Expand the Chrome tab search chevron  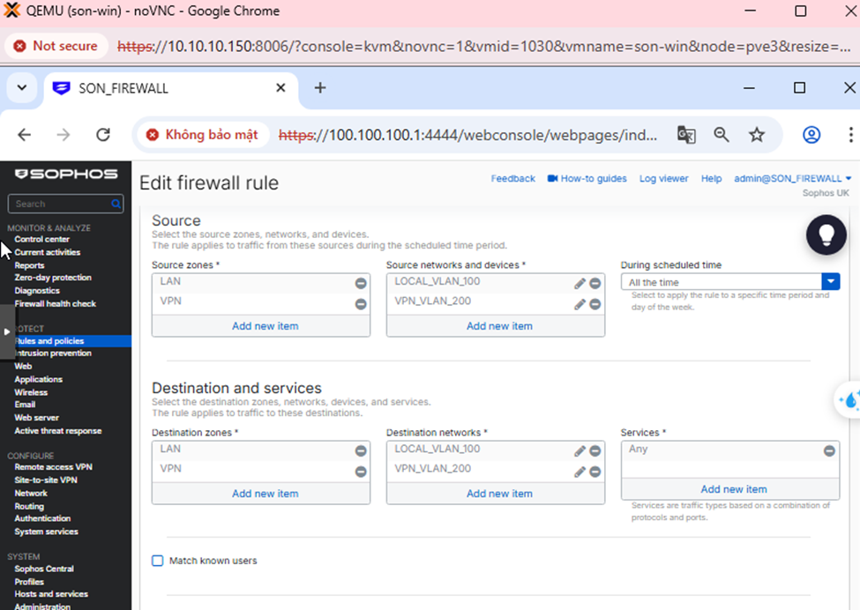click(x=21, y=88)
